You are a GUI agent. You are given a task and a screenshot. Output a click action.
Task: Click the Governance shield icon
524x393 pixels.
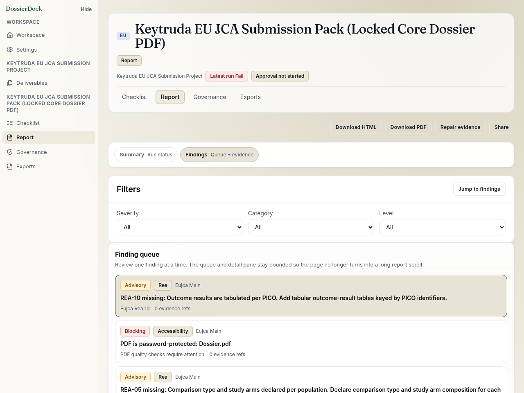click(x=10, y=152)
